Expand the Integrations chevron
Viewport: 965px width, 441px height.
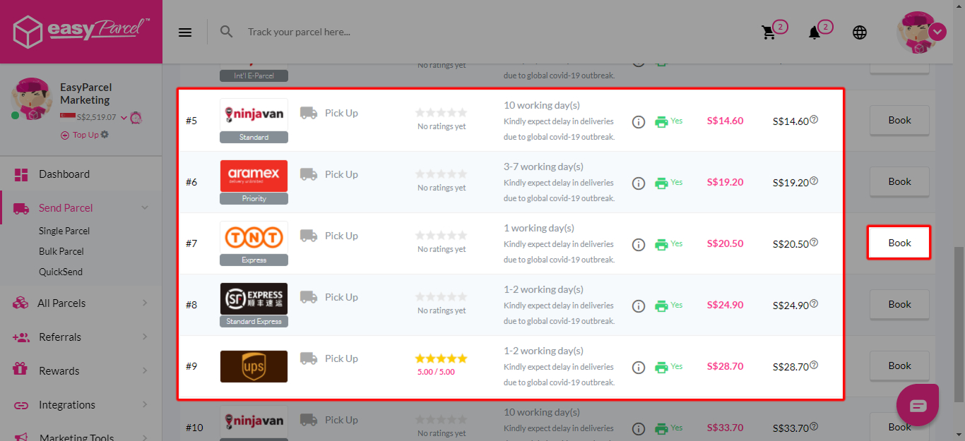point(145,405)
